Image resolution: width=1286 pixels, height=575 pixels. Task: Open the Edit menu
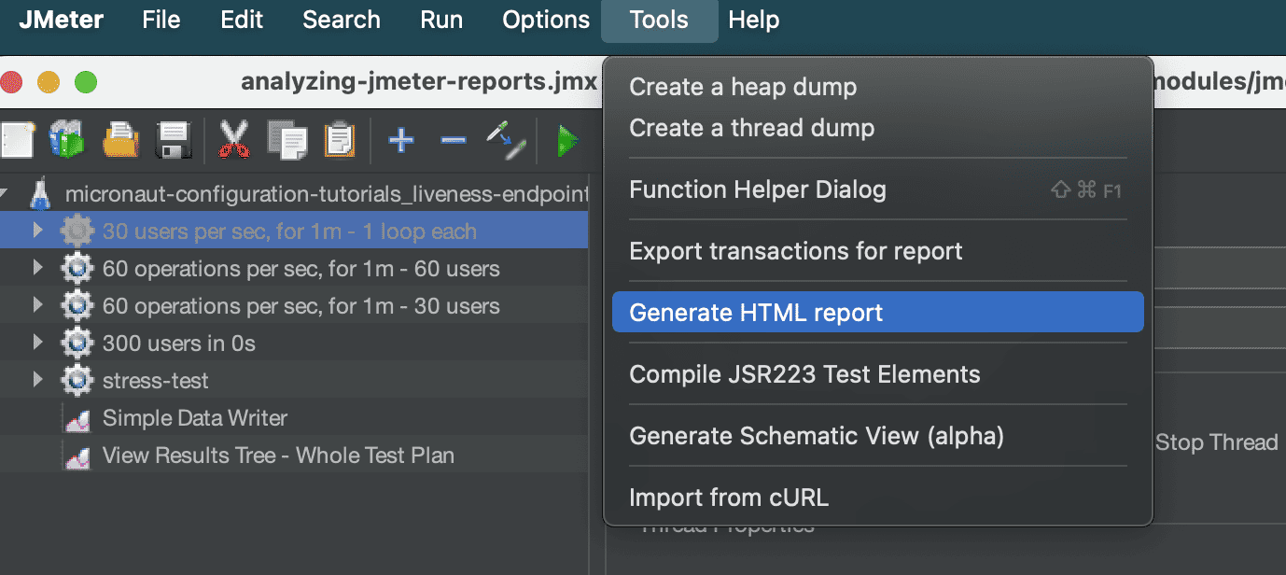point(242,20)
